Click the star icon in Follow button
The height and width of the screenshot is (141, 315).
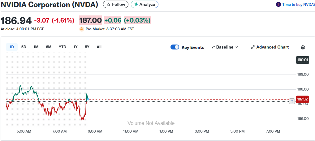coord(109,4)
